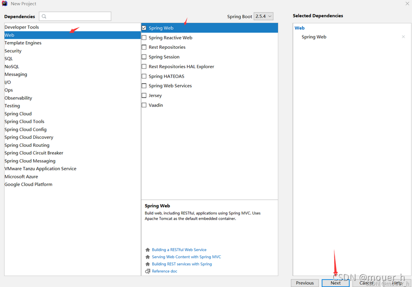Check the Spring Web Services checkbox
The width and height of the screenshot is (412, 287).
pyautogui.click(x=144, y=86)
